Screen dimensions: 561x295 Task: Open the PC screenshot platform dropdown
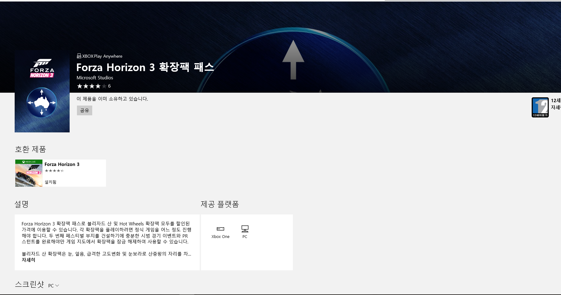point(54,286)
